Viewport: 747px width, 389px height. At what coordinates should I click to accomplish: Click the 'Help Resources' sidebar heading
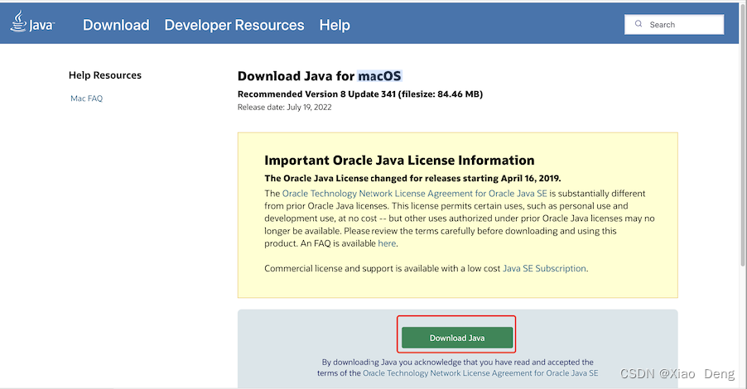coord(105,75)
